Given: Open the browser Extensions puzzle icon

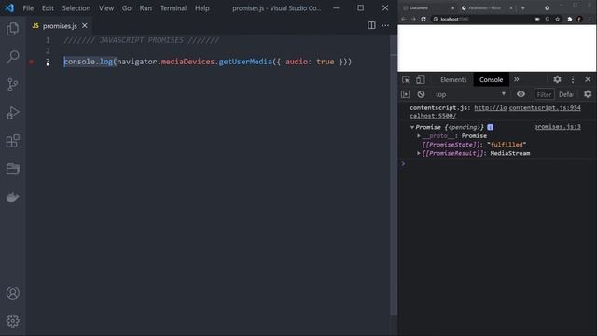Looking at the screenshot, I should (570, 19).
